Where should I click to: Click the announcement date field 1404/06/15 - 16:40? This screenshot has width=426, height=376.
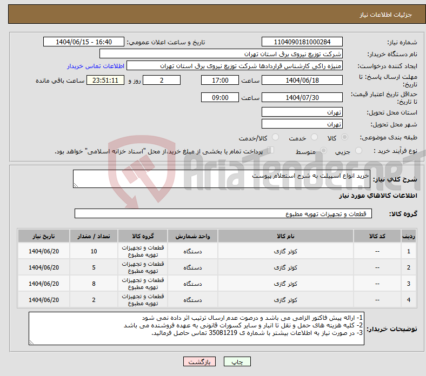(x=84, y=42)
